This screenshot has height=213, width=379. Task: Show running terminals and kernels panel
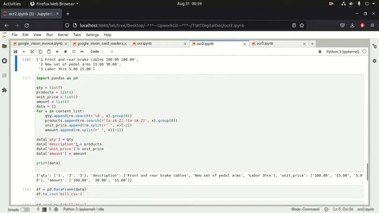4,60
